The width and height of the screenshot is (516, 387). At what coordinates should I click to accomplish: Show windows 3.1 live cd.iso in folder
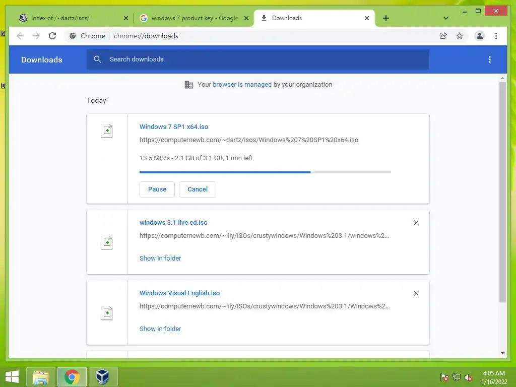(160, 259)
